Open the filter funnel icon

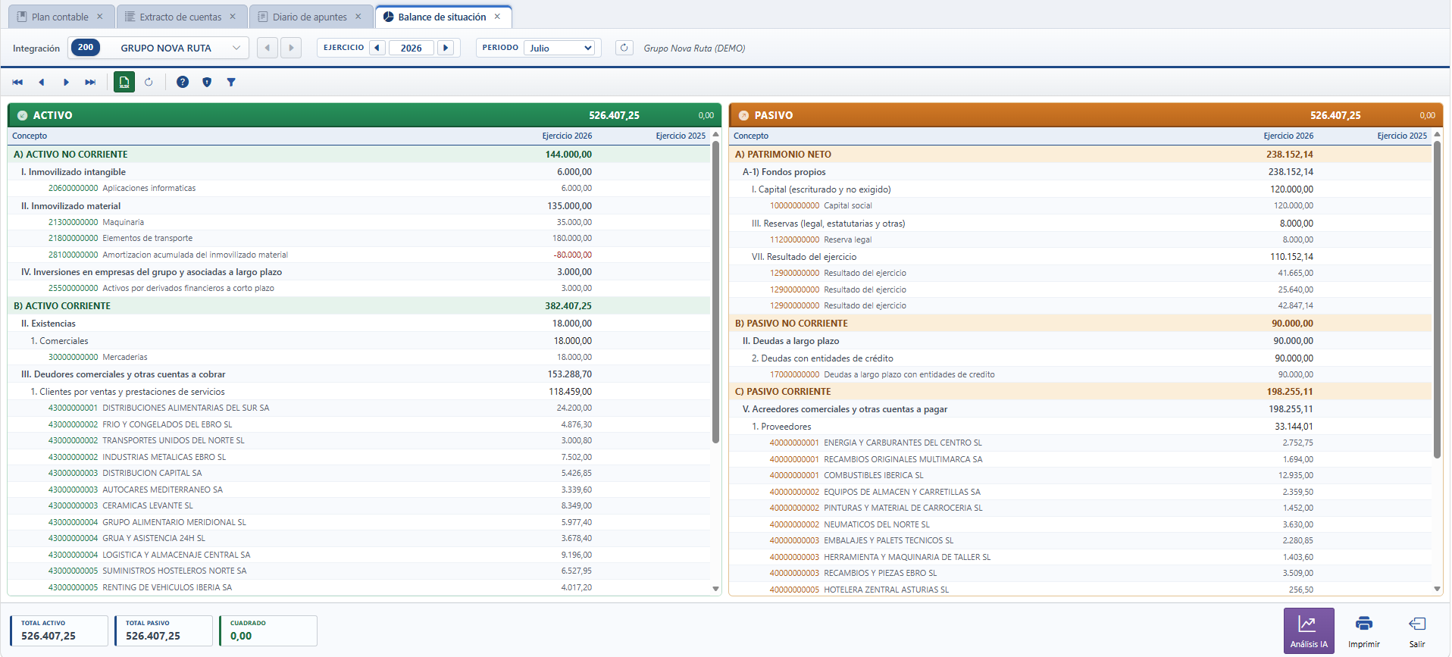231,82
